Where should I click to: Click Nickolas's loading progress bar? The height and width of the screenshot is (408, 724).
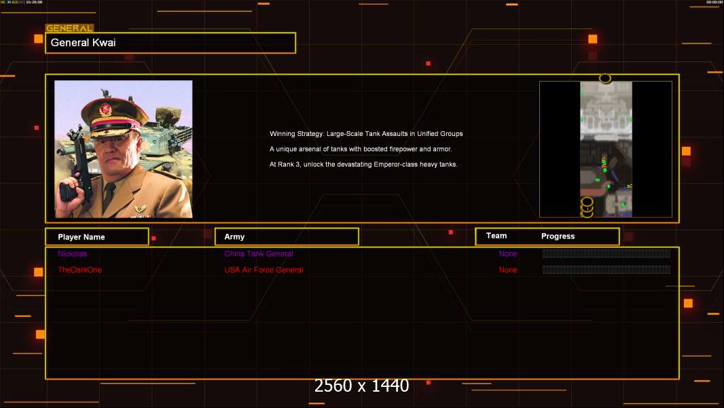pyautogui.click(x=607, y=253)
